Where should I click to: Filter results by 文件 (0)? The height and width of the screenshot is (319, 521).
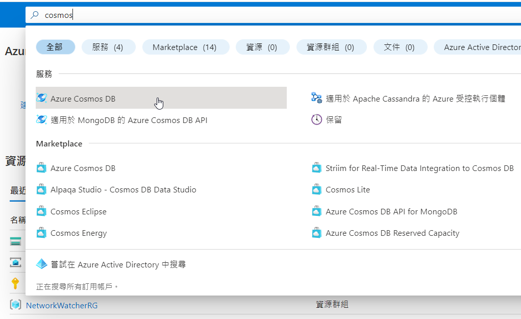[400, 47]
